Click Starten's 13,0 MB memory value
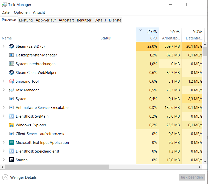208x184 pixels. 173,160
